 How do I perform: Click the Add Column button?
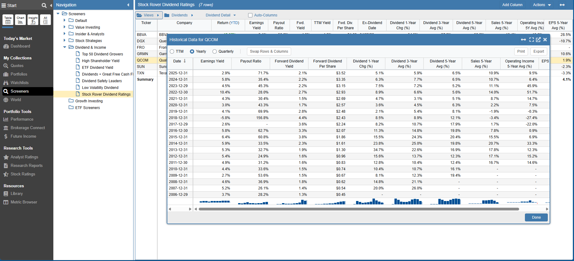(x=512, y=5)
